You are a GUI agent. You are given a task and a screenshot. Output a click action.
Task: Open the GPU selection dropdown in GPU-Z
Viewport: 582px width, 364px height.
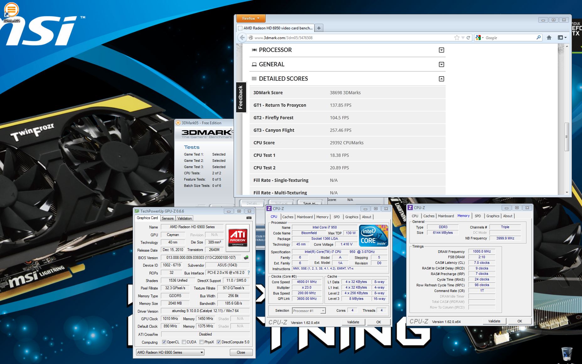pos(170,352)
